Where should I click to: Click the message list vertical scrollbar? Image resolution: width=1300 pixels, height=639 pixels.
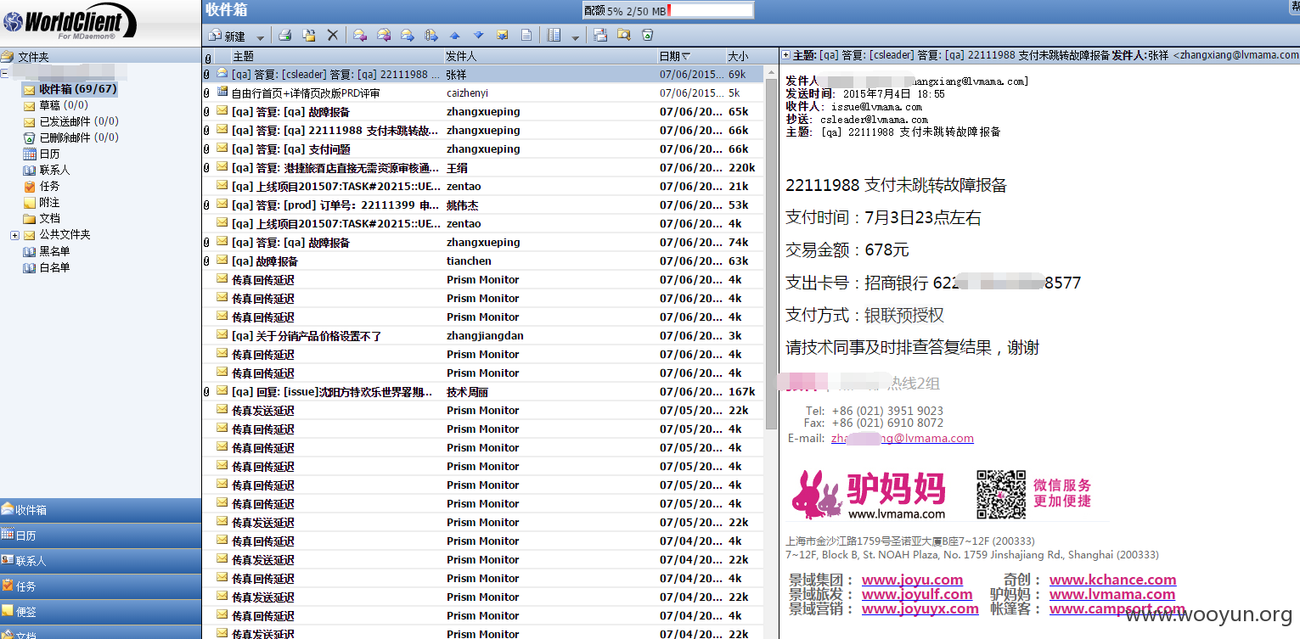tap(771, 348)
